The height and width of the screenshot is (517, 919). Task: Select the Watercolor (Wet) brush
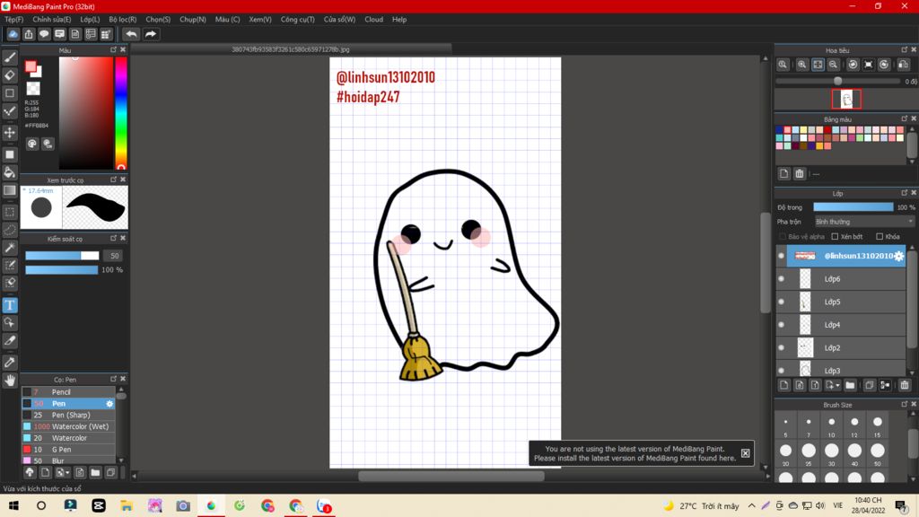[68, 426]
